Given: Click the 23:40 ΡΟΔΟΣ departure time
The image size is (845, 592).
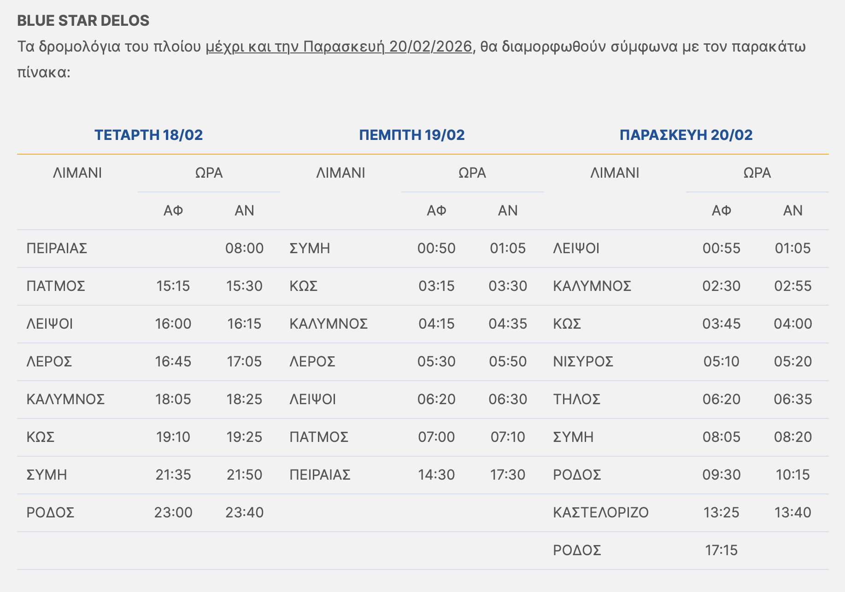Looking at the screenshot, I should click(x=244, y=512).
